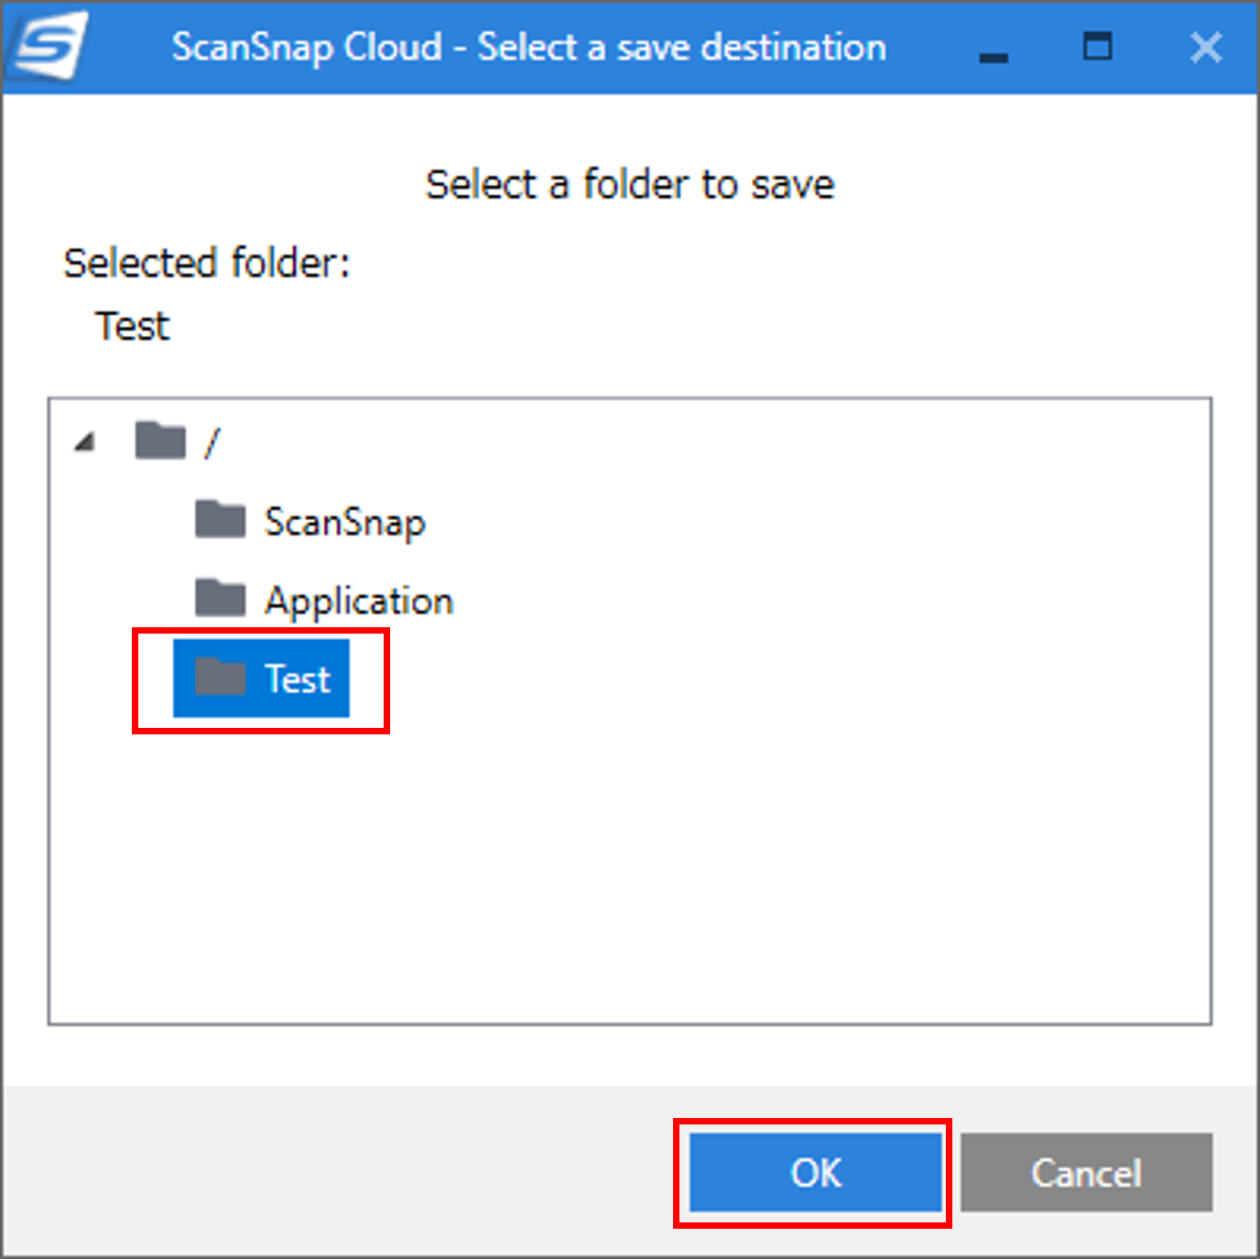
Task: Click the empty area of folder list
Action: [630, 870]
